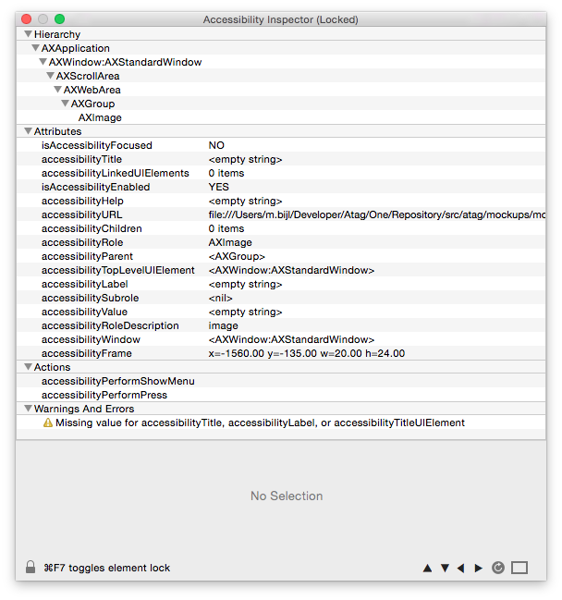Click the rectangle highlight icon

519,568
